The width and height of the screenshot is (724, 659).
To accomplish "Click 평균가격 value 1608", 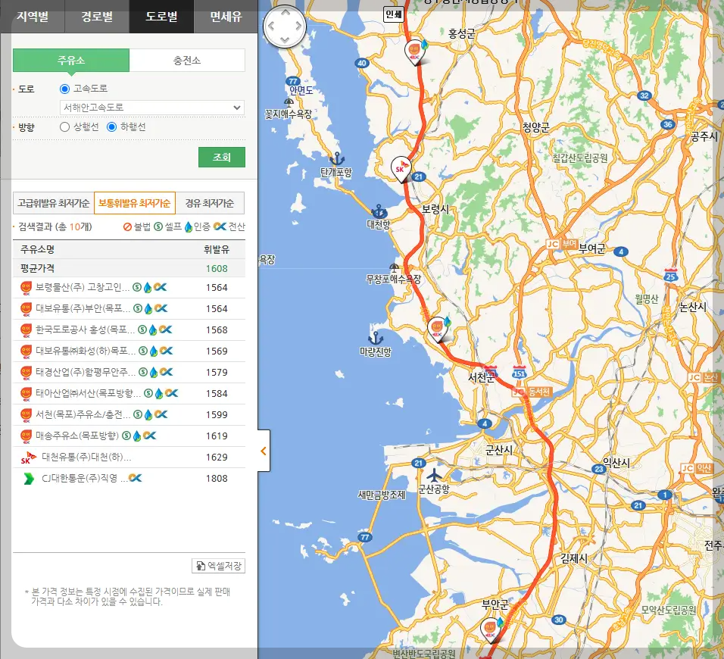I will [x=217, y=269].
